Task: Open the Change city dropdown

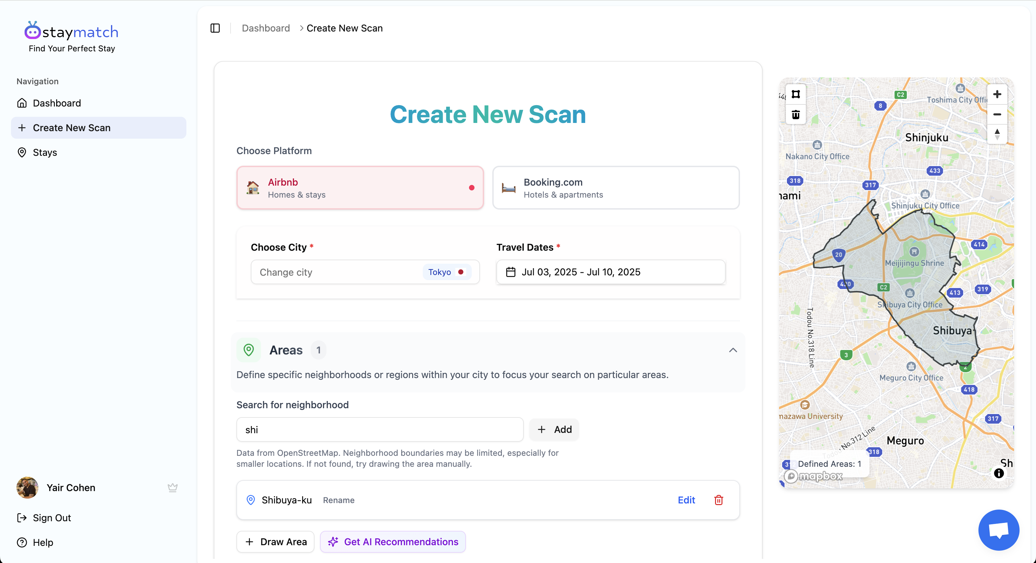Action: (365, 272)
